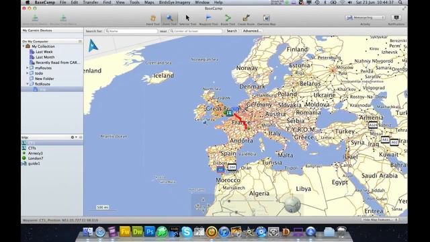The image size is (430, 242).
Task: Click the Name search field
Action: click(132, 31)
